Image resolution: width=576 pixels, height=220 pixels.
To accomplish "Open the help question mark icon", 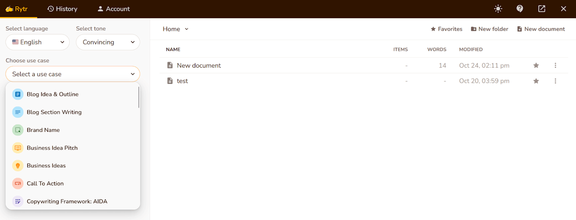I will click(x=520, y=9).
